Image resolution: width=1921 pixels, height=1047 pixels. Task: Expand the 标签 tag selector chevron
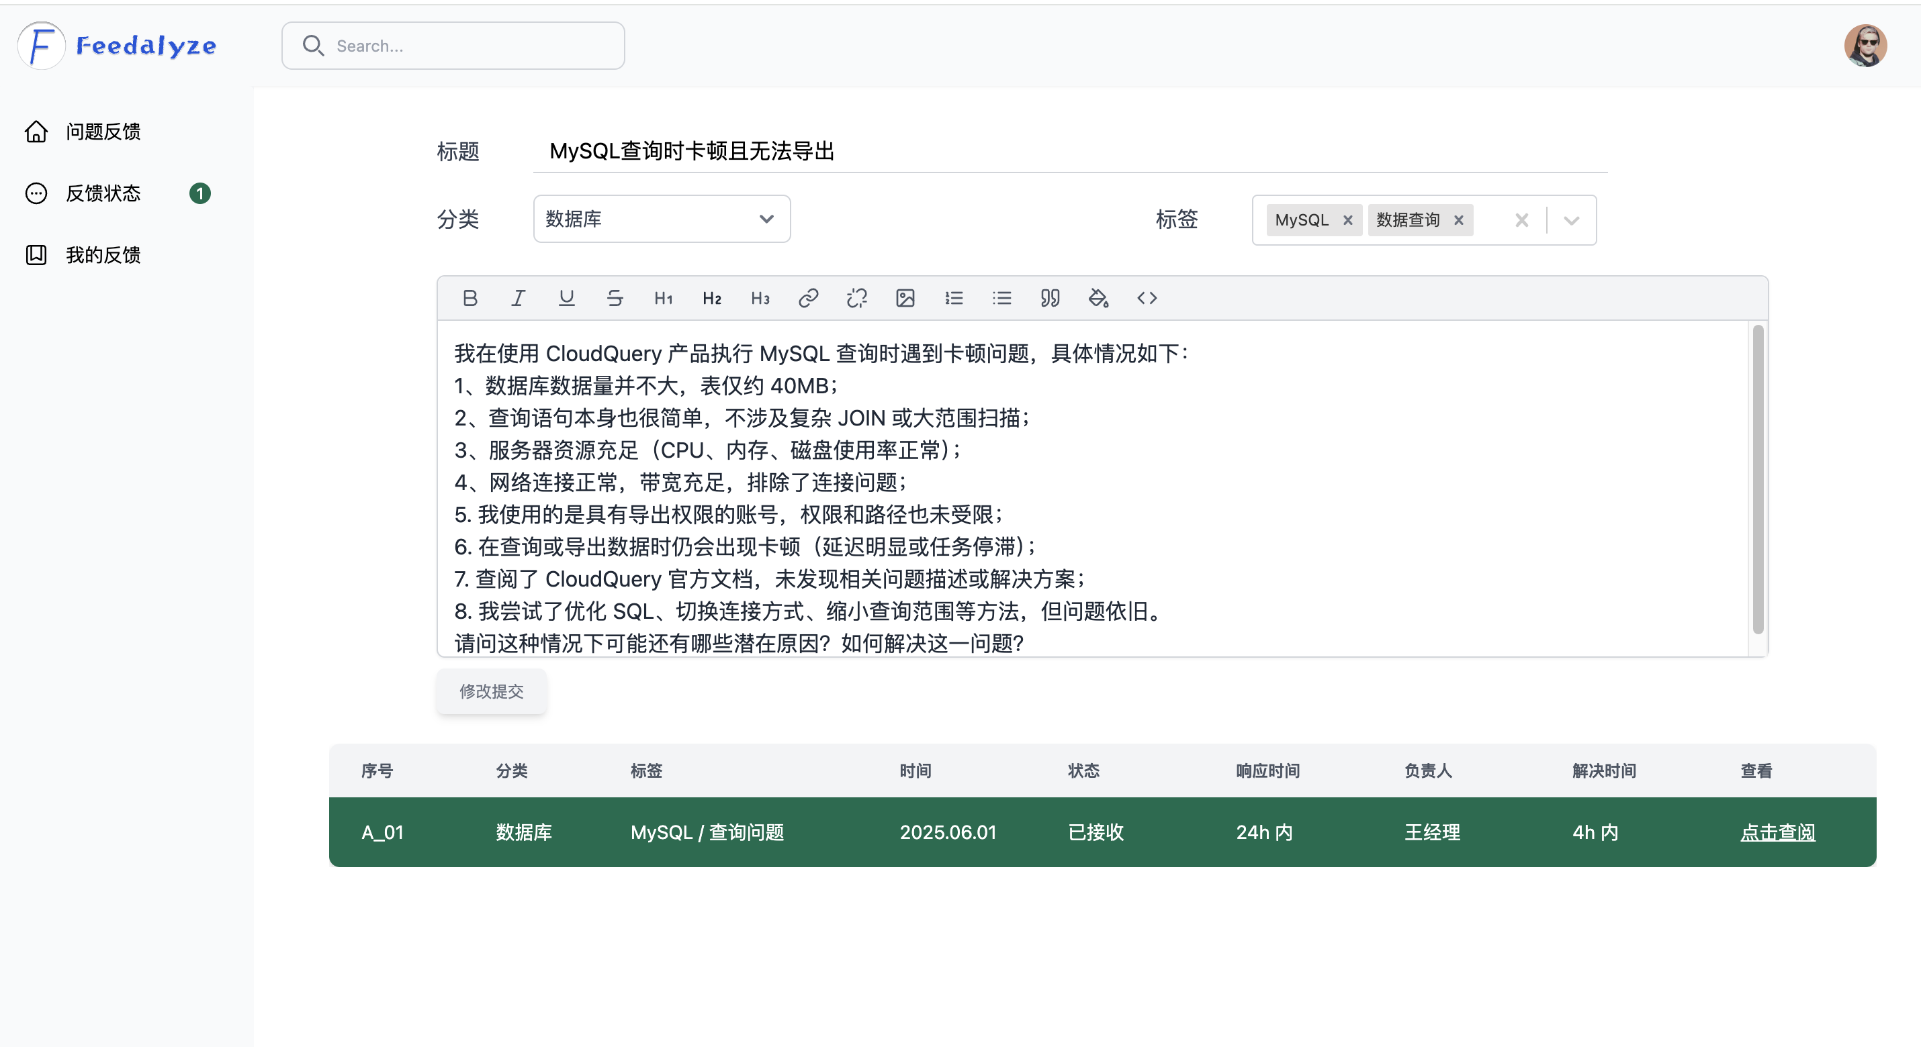(1571, 220)
